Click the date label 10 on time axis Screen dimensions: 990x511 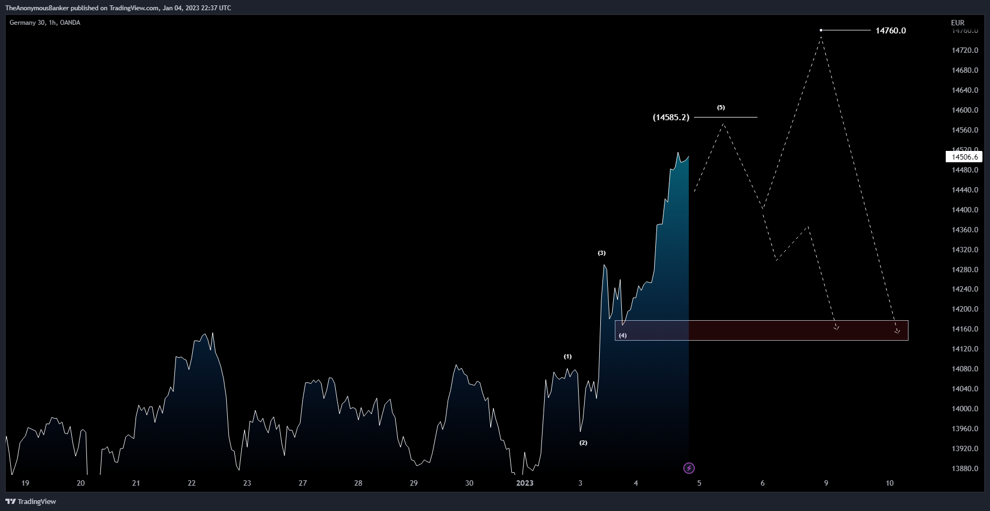(x=890, y=483)
